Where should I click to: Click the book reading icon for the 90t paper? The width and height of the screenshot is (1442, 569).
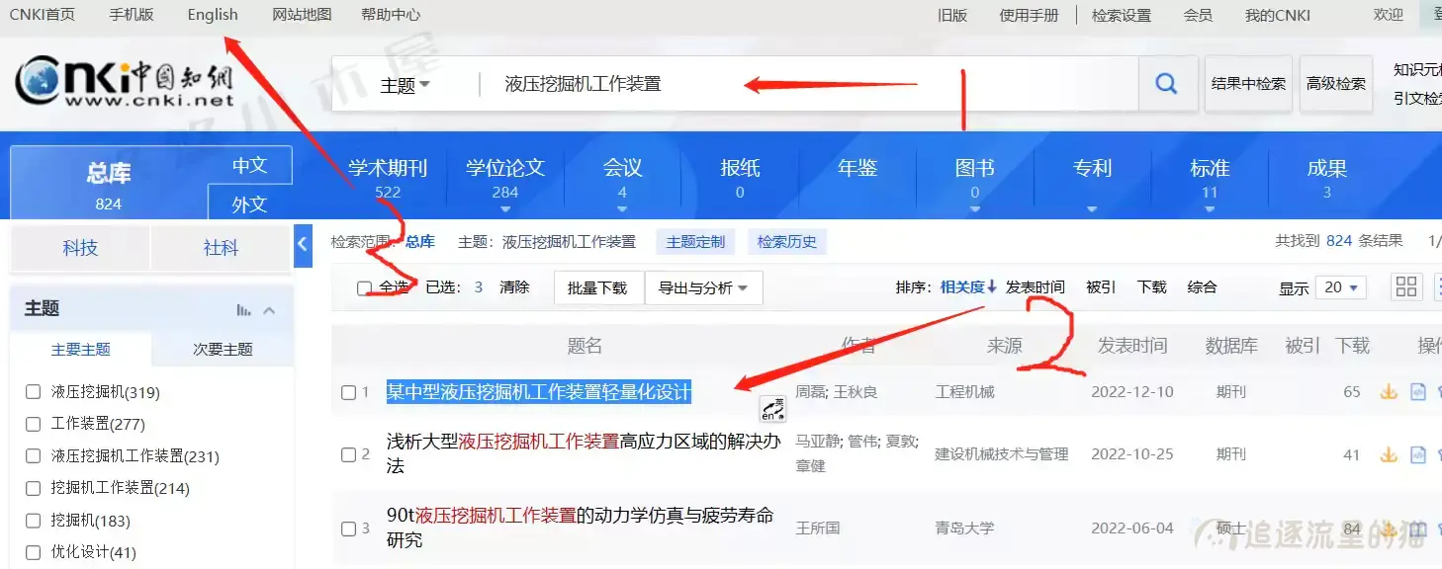(x=1420, y=528)
